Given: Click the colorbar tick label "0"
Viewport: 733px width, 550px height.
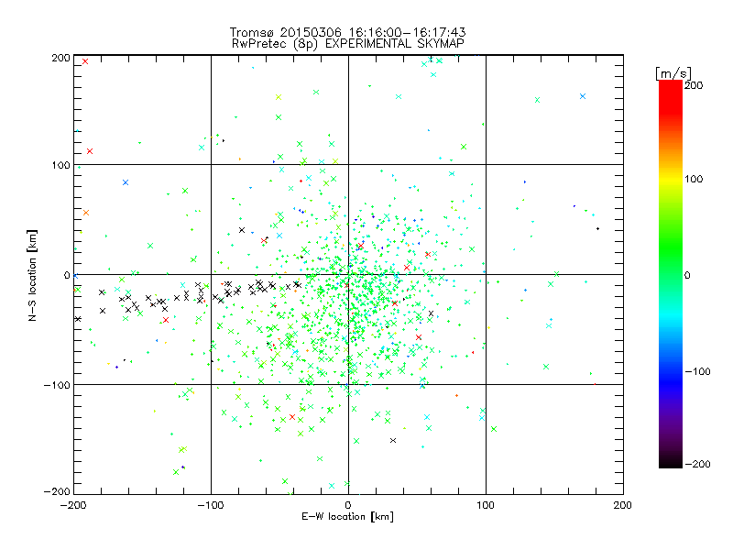Looking at the screenshot, I should [x=687, y=276].
